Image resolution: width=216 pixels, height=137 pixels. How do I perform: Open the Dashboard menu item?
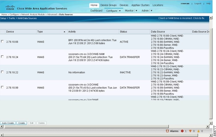(x=96, y=10)
